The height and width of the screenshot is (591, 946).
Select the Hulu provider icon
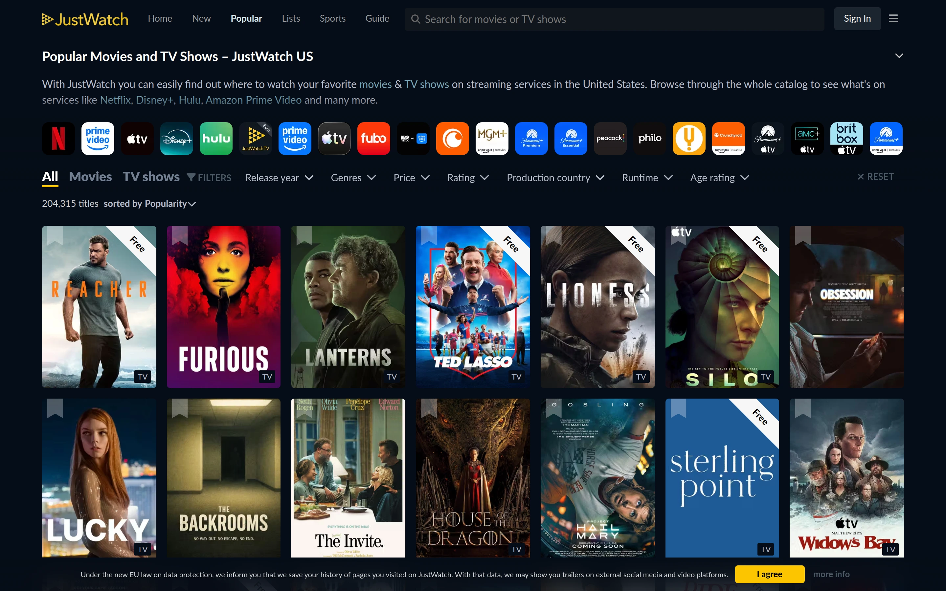click(x=216, y=138)
